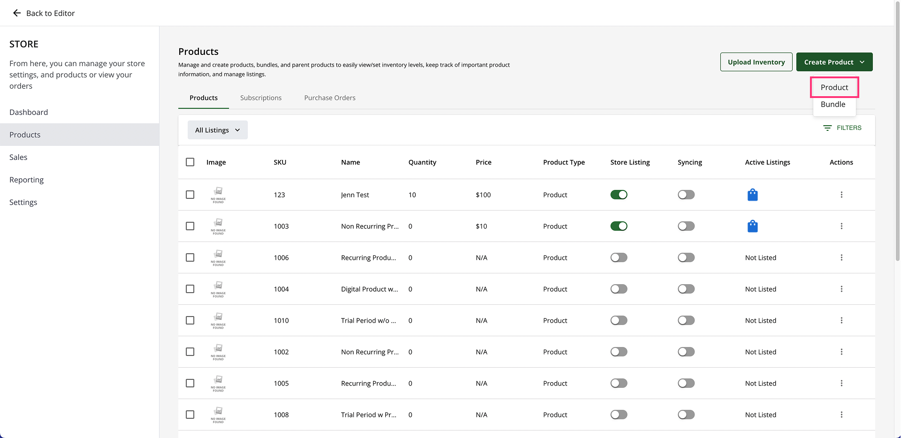The height and width of the screenshot is (438, 901).
Task: Click shopping bag icon for Jenn Test
Action: pos(752,195)
